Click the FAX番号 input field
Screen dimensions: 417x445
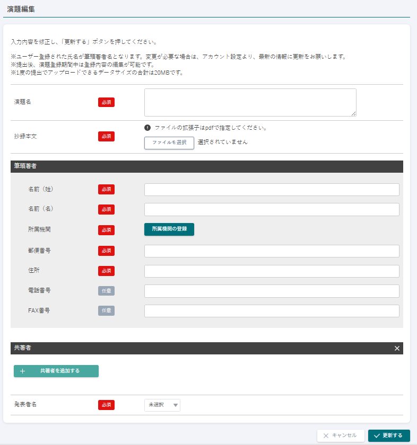point(272,311)
